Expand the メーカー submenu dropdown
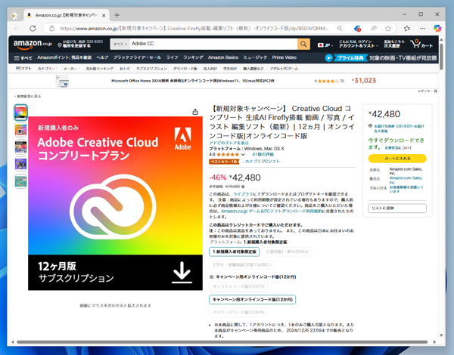This screenshot has width=454, height=355. [x=72, y=69]
